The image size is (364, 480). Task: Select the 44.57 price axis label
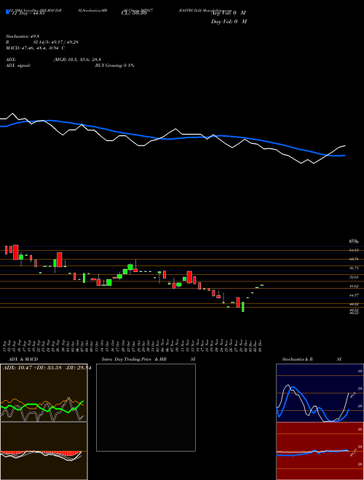tap(354, 295)
